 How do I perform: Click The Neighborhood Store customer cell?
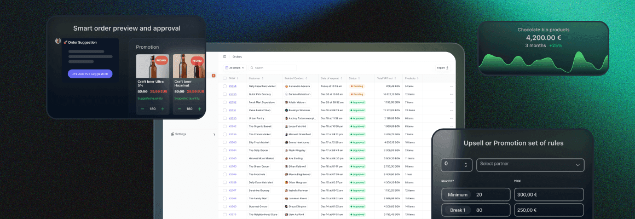[263, 215]
